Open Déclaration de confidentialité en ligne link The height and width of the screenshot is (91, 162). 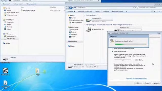[136, 79]
